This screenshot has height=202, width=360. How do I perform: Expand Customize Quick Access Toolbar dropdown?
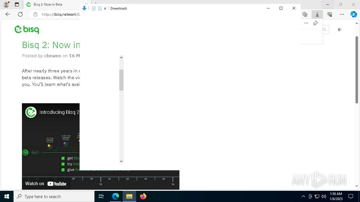tap(105, 9)
